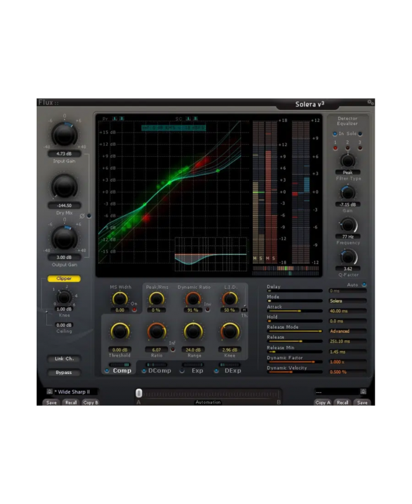412x504 pixels.
Task: Select equalizer band 2 LED
Action: point(347,148)
